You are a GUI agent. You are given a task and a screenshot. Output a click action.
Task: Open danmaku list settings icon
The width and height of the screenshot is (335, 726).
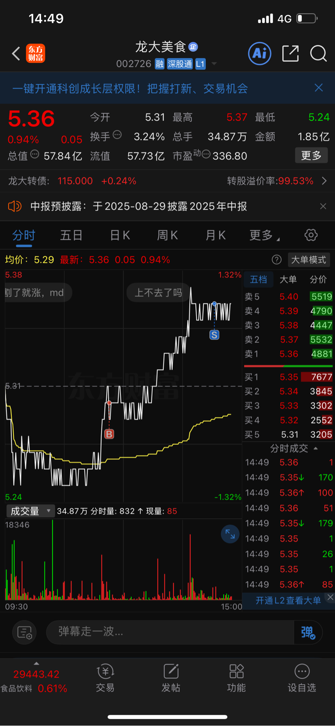click(24, 632)
